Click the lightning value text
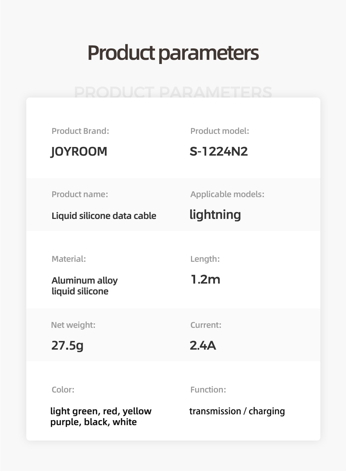This screenshot has width=346, height=471. pyautogui.click(x=215, y=215)
